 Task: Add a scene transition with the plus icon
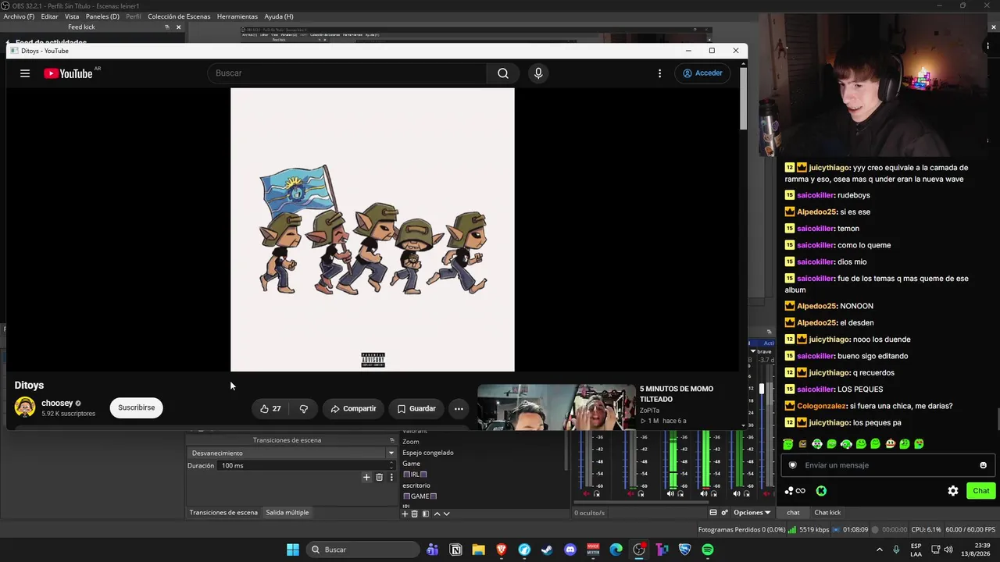tap(366, 477)
